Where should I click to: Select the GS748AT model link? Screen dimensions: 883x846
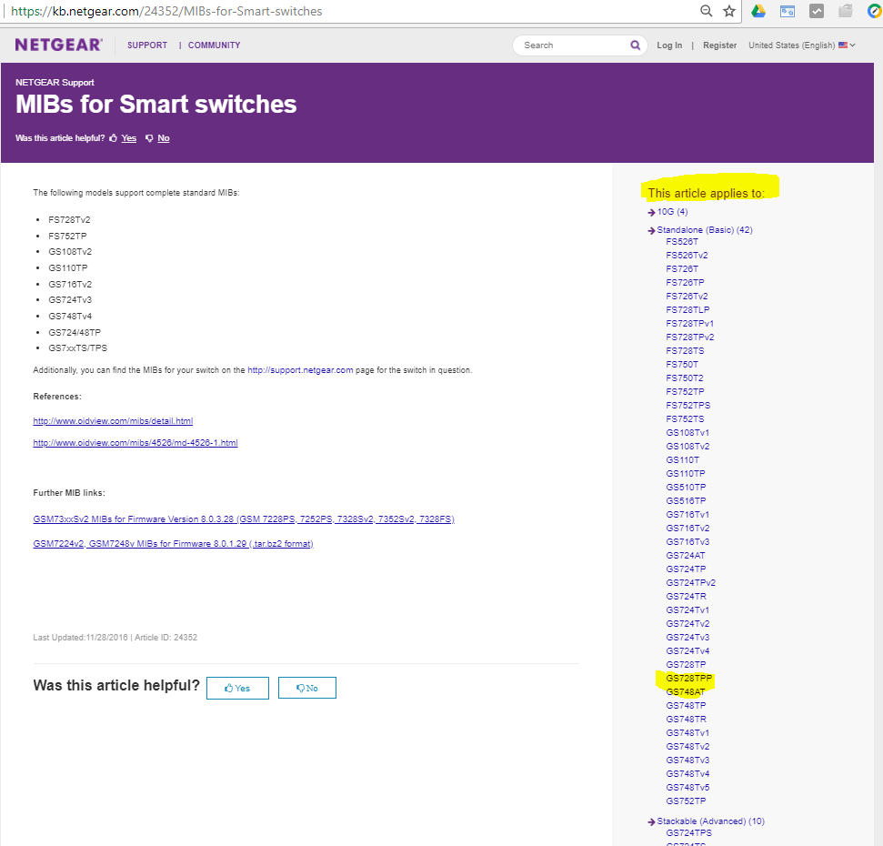pos(686,691)
